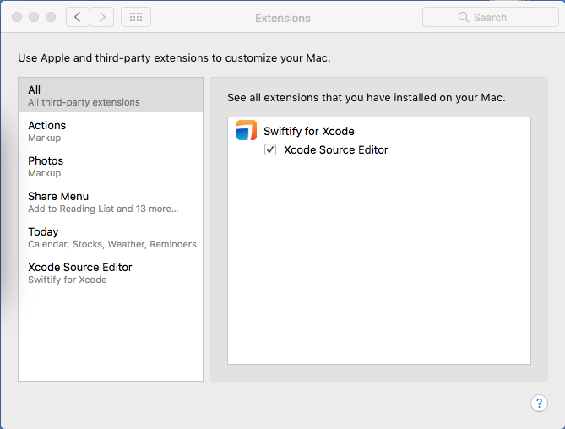This screenshot has width=565, height=429.
Task: Uncheck the Xcode Source Editor checkbox
Action: (x=270, y=149)
